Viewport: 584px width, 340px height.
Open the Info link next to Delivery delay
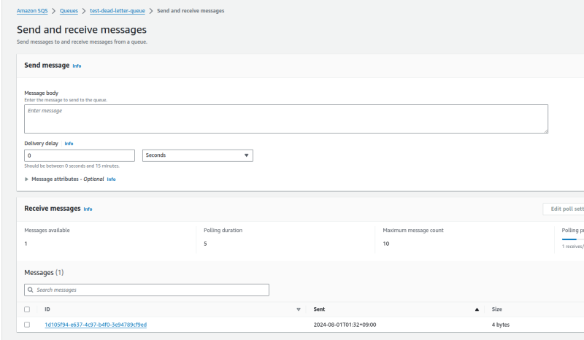[x=69, y=144]
